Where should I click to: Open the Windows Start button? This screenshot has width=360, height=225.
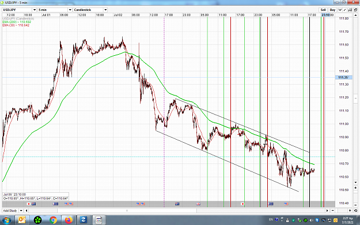pyautogui.click(x=6, y=220)
